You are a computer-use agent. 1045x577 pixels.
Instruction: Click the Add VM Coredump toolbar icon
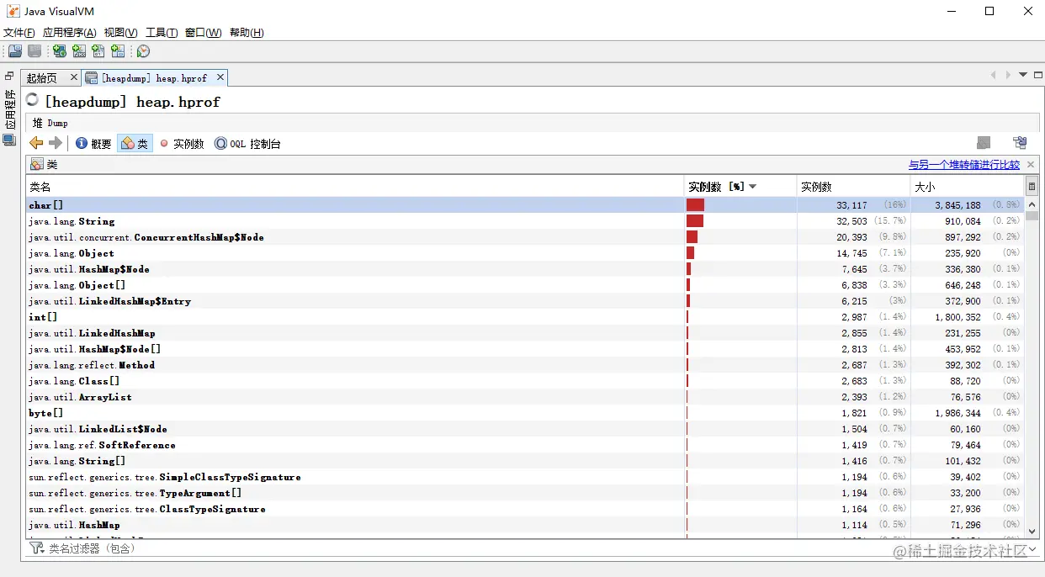point(98,51)
